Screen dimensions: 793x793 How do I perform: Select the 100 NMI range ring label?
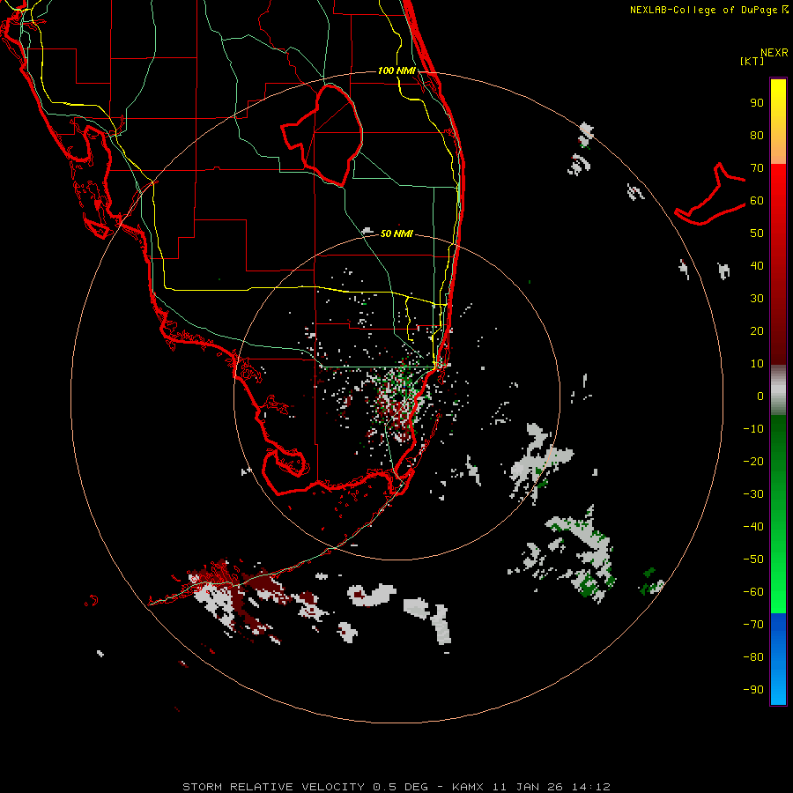[x=396, y=70]
